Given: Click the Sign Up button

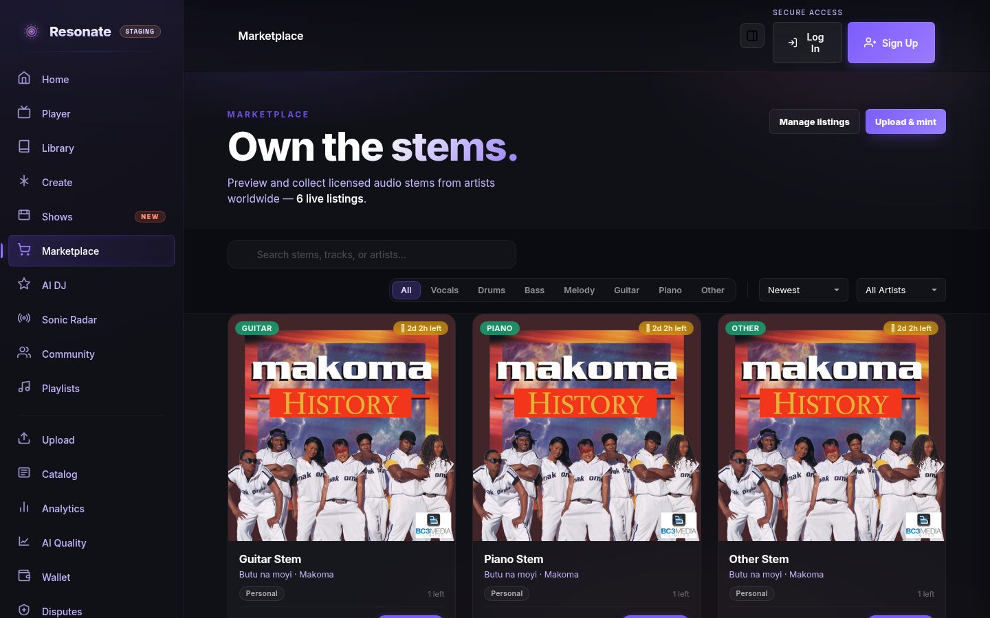Looking at the screenshot, I should (x=891, y=43).
